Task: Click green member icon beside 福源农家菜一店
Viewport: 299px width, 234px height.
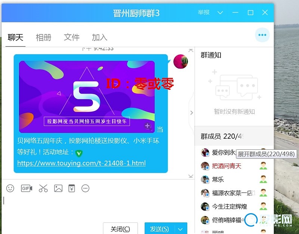Action: point(263,193)
